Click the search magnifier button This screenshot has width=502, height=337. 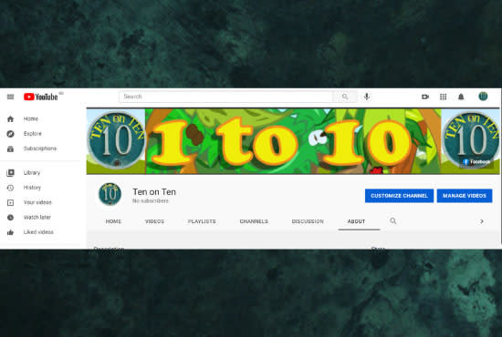coord(345,97)
